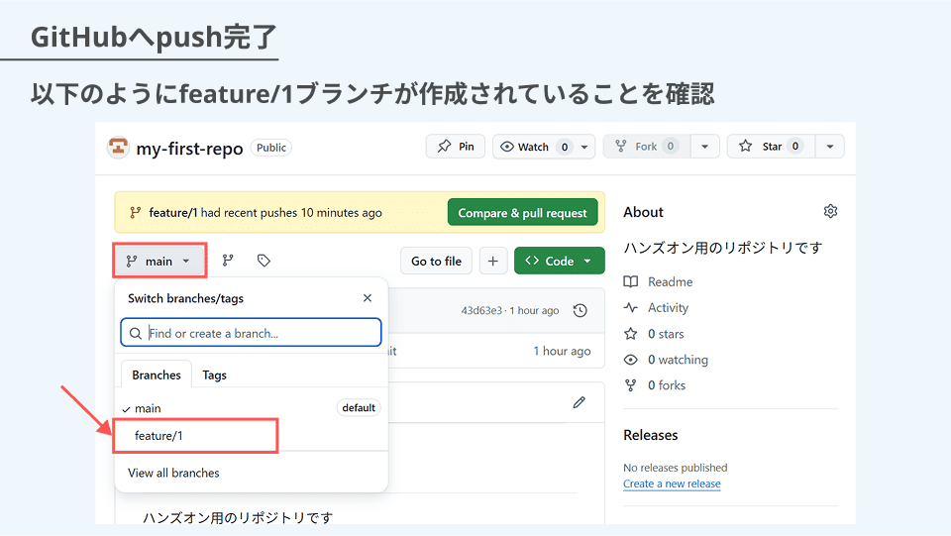The width and height of the screenshot is (951, 536).
Task: Click the No releases published text
Action: (x=675, y=468)
